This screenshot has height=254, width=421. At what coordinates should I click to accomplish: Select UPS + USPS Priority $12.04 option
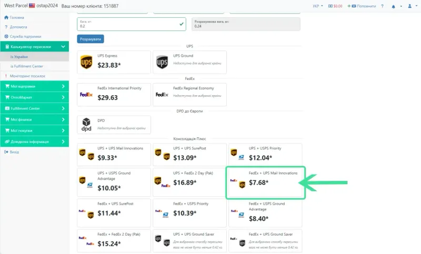pyautogui.click(x=265, y=155)
